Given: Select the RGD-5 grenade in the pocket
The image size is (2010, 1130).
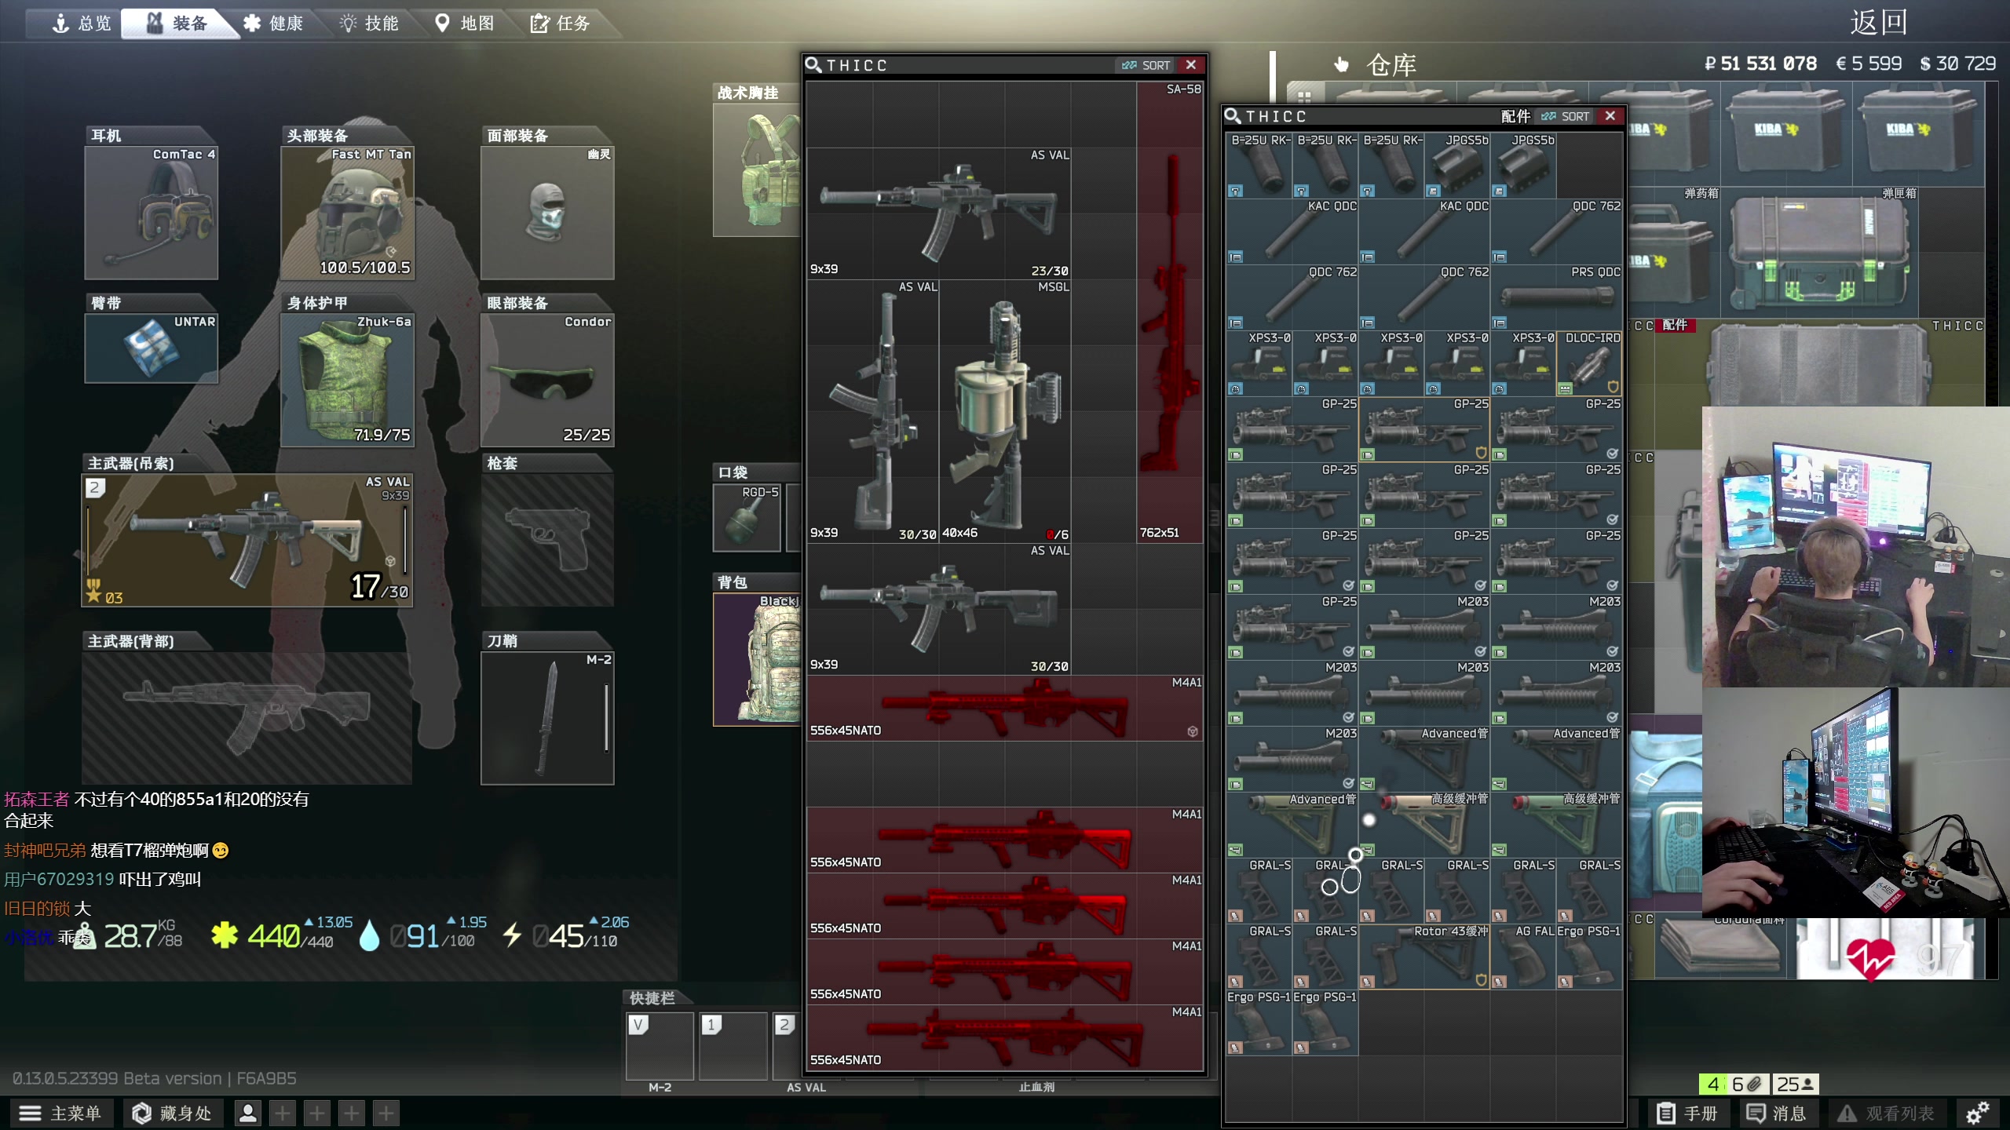Looking at the screenshot, I should coord(747,518).
